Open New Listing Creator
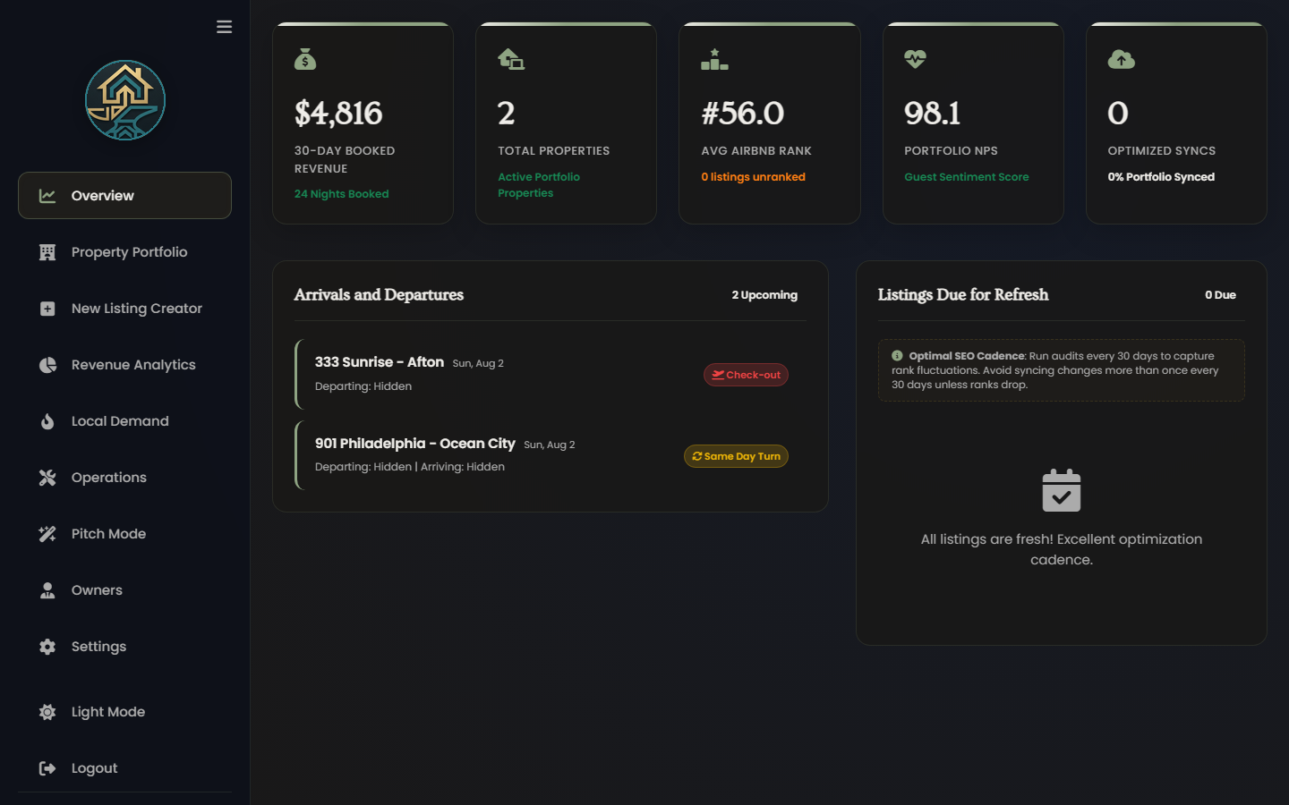 124,309
